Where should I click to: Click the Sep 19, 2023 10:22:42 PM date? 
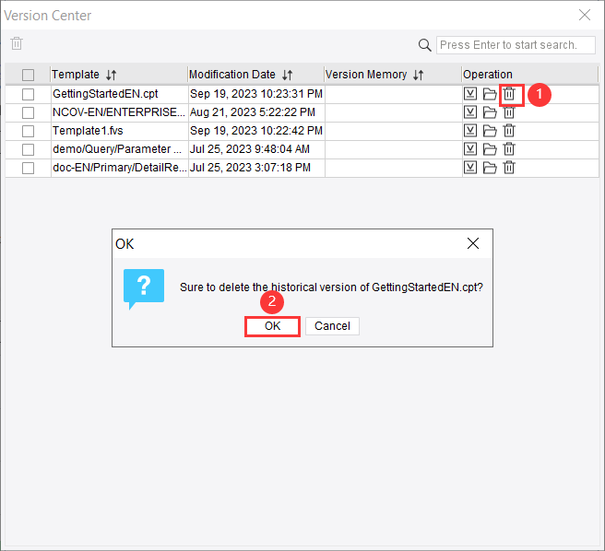pos(256,131)
